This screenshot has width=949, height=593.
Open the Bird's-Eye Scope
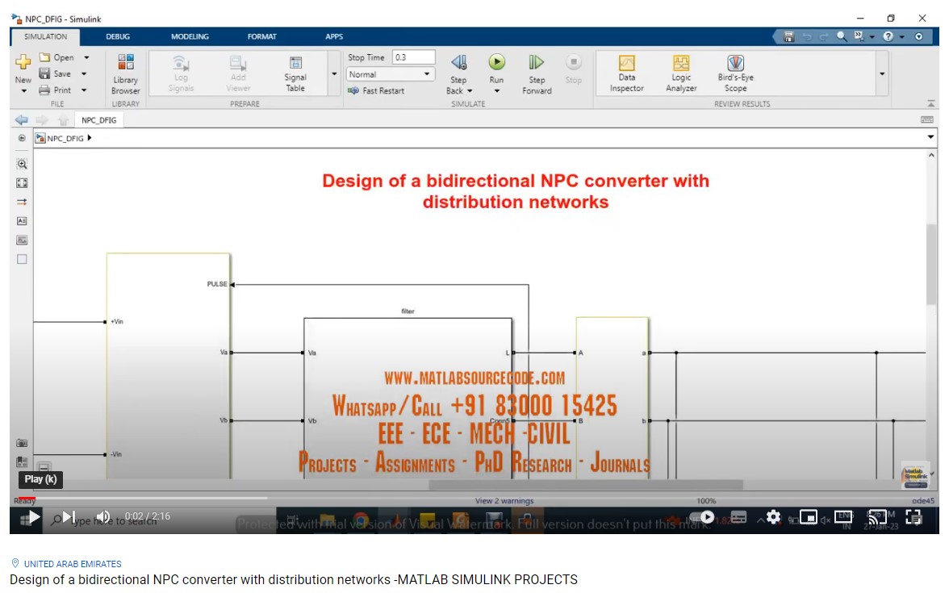735,74
